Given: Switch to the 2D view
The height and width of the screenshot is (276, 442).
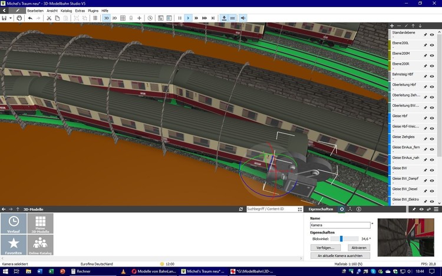Looking at the screenshot, I should tap(114, 18).
